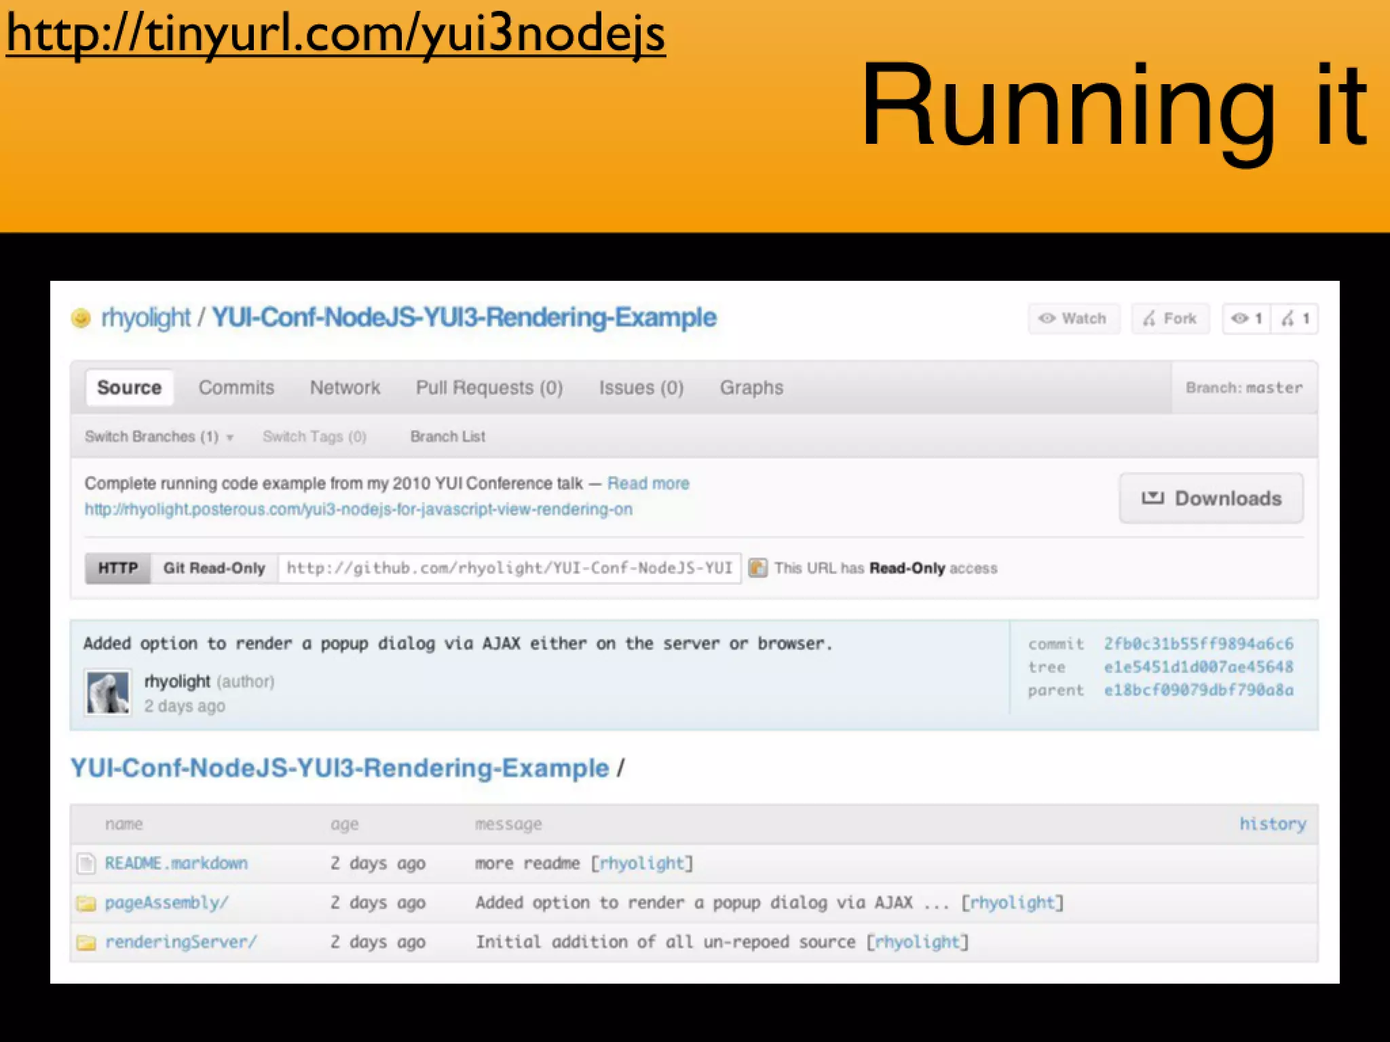Click the rhyolight avatar thumbnail
The width and height of the screenshot is (1390, 1042).
coord(107,692)
